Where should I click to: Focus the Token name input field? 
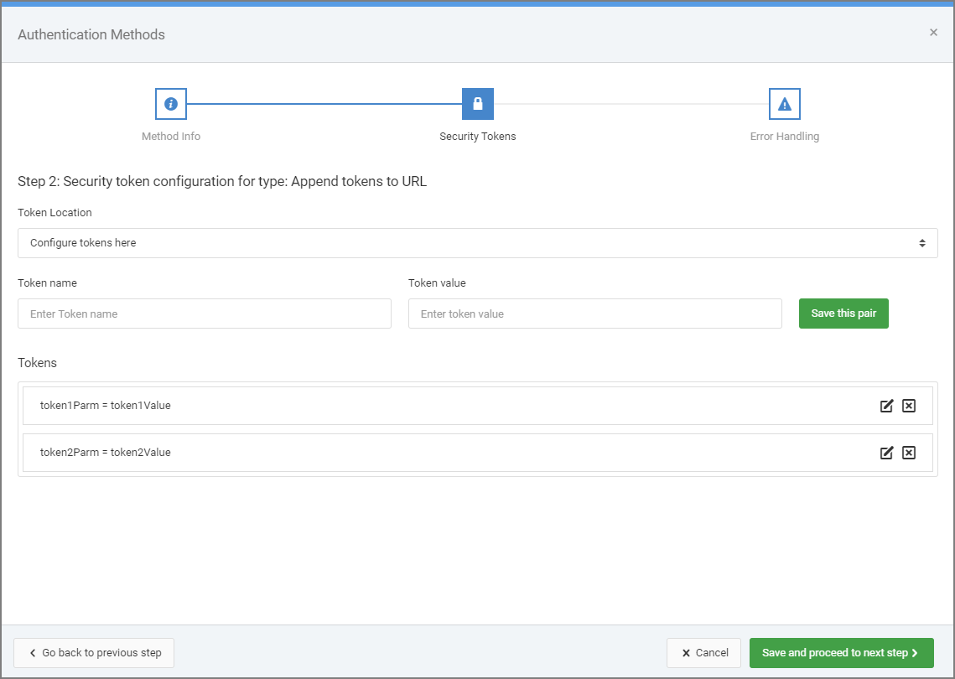click(x=205, y=314)
